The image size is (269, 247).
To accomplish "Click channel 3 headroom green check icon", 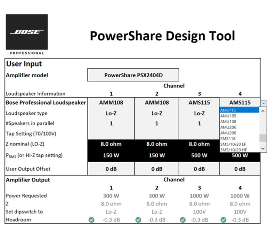I will (x=183, y=220).
